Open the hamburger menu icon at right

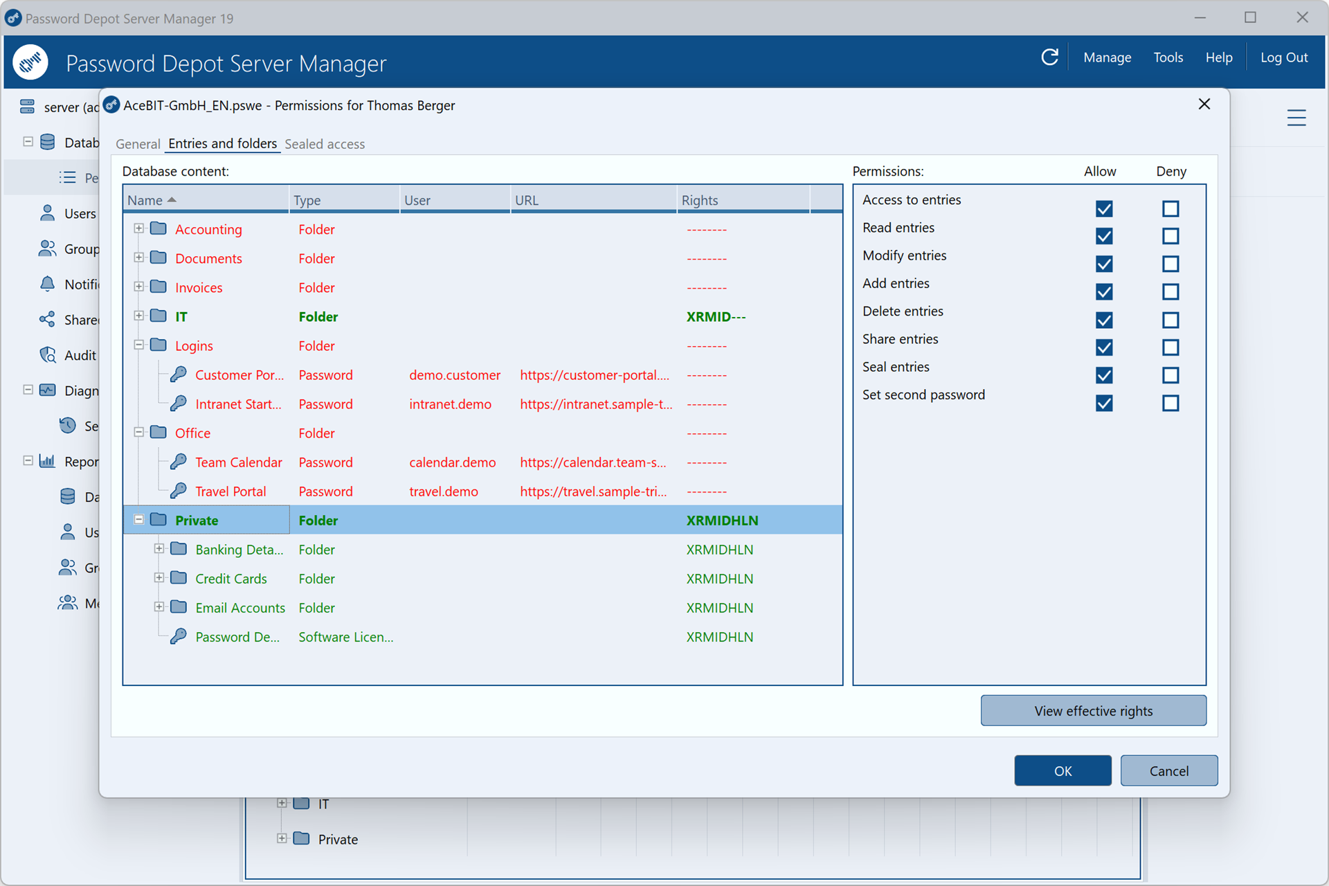click(x=1296, y=118)
